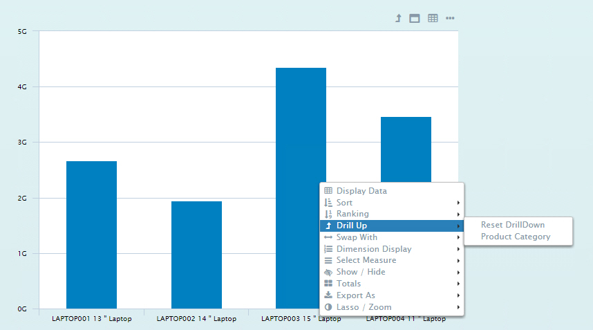Viewport: 593px width, 330px height.
Task: Select the Swap With menu entry
Action: coord(357,237)
